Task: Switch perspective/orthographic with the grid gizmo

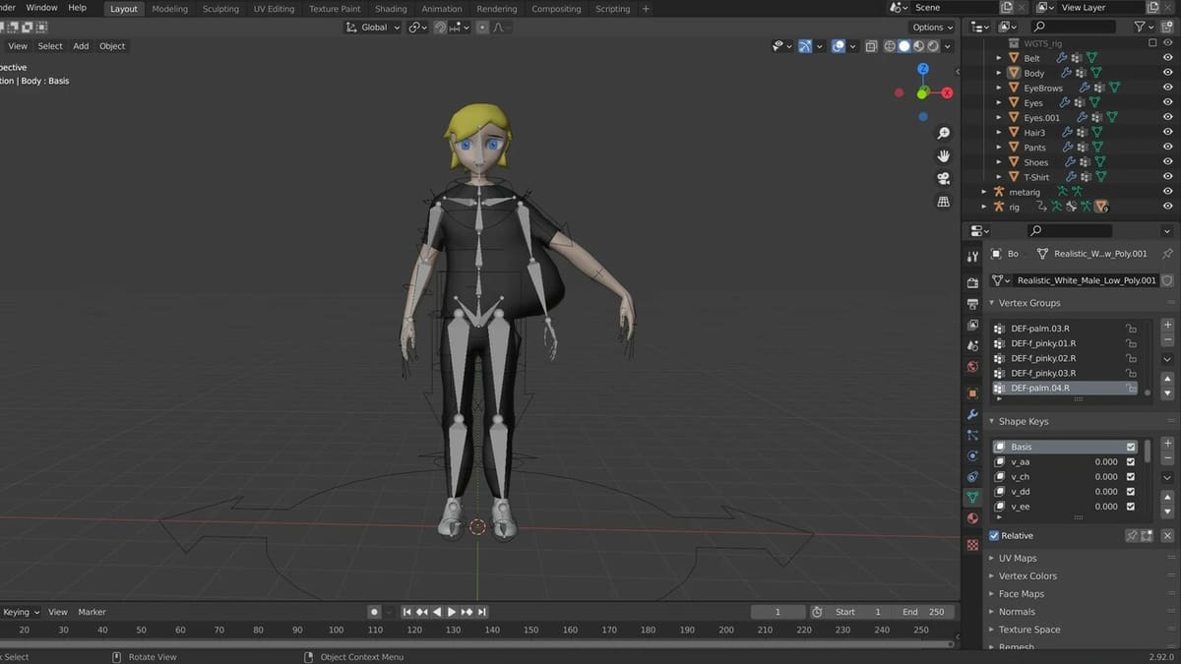Action: point(943,202)
